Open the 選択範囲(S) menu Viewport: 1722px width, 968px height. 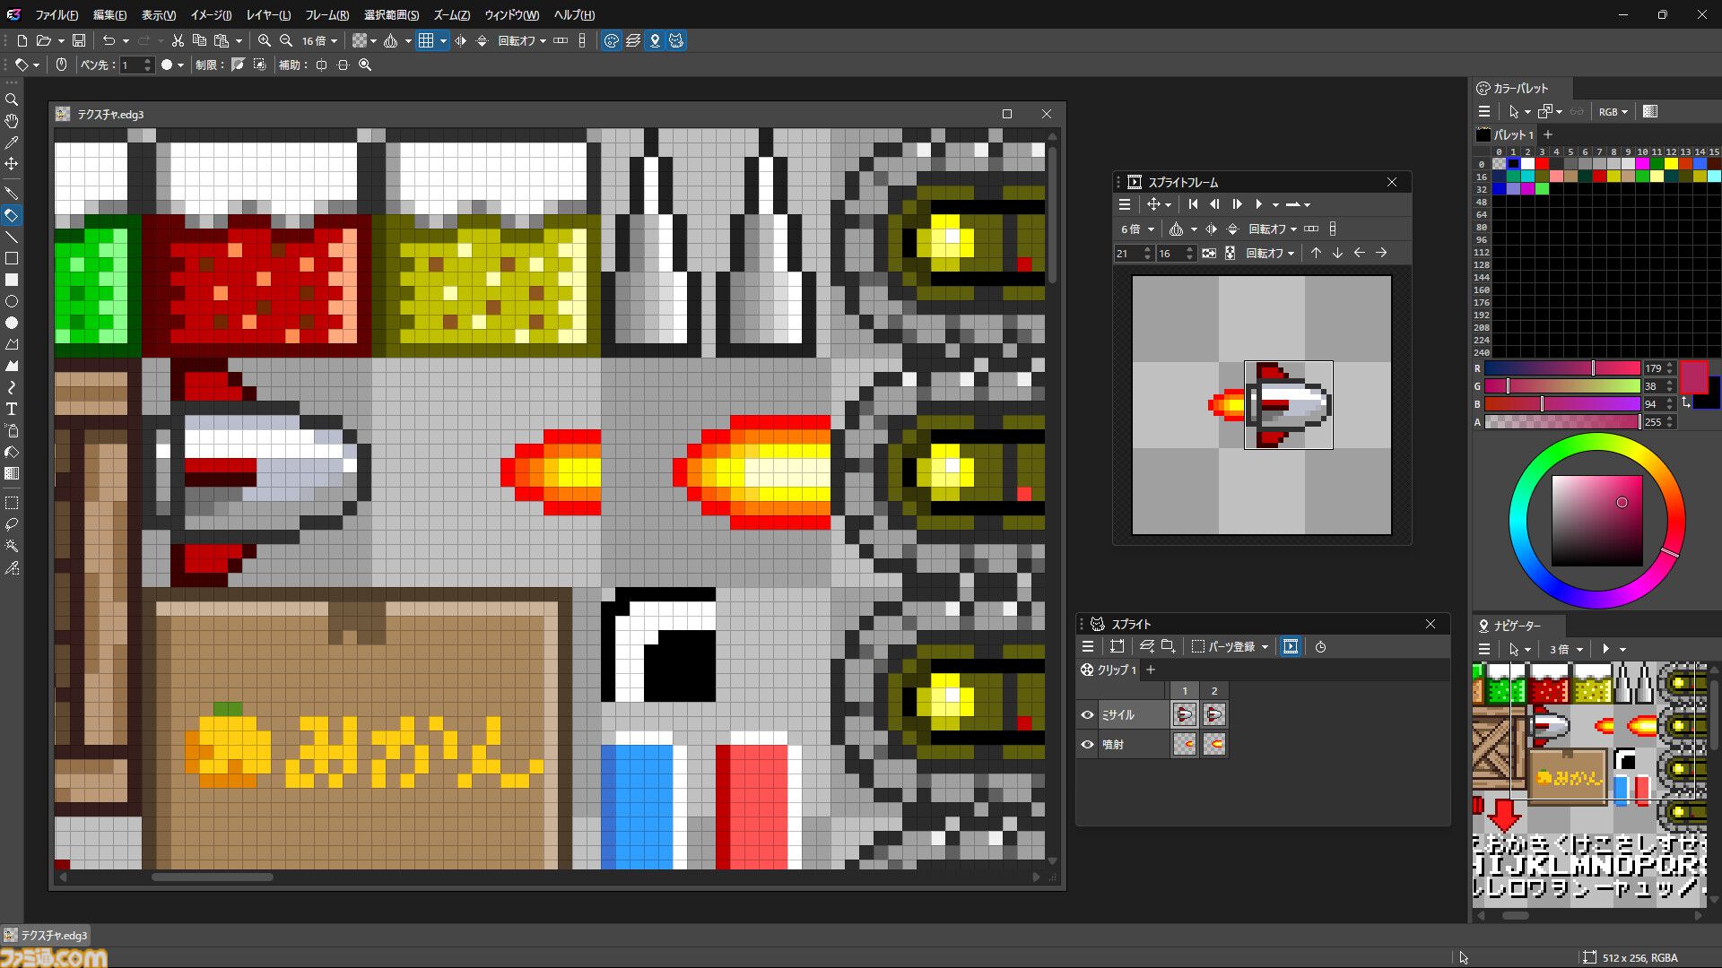(x=391, y=14)
